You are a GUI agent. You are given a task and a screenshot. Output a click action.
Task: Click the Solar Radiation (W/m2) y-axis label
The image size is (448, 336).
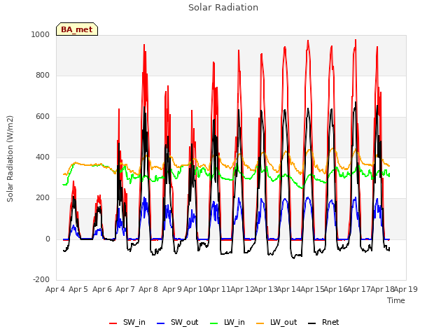point(10,159)
